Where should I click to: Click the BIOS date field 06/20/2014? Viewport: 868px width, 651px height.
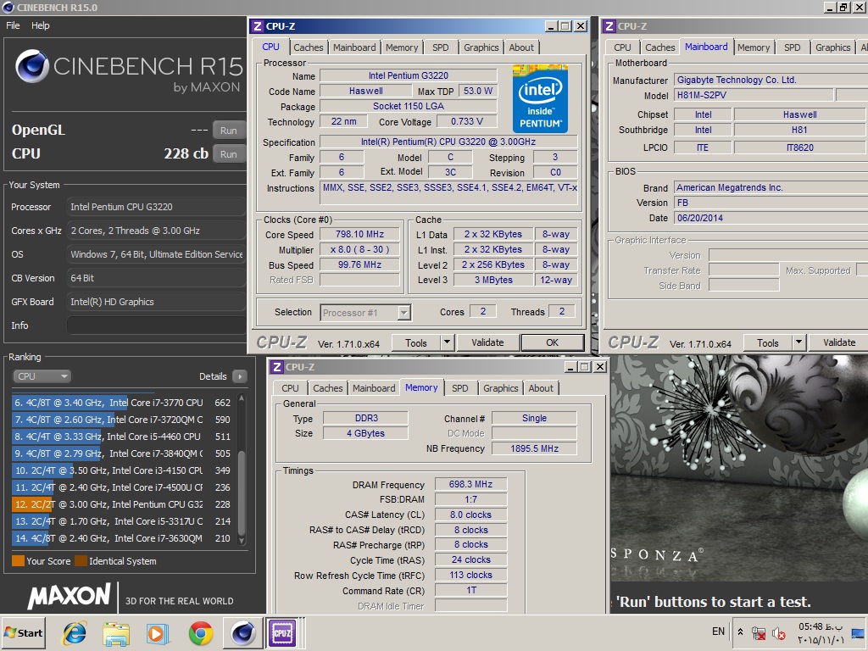(x=771, y=218)
